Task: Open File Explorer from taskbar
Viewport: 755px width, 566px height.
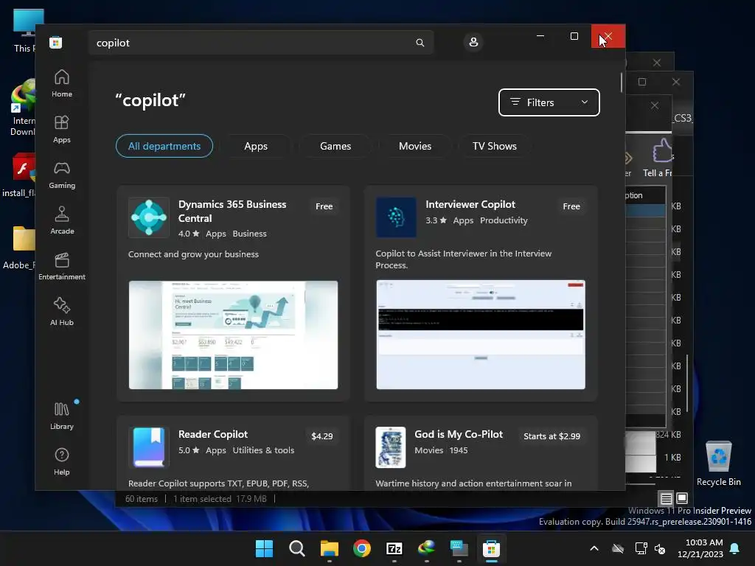Action: (x=330, y=548)
